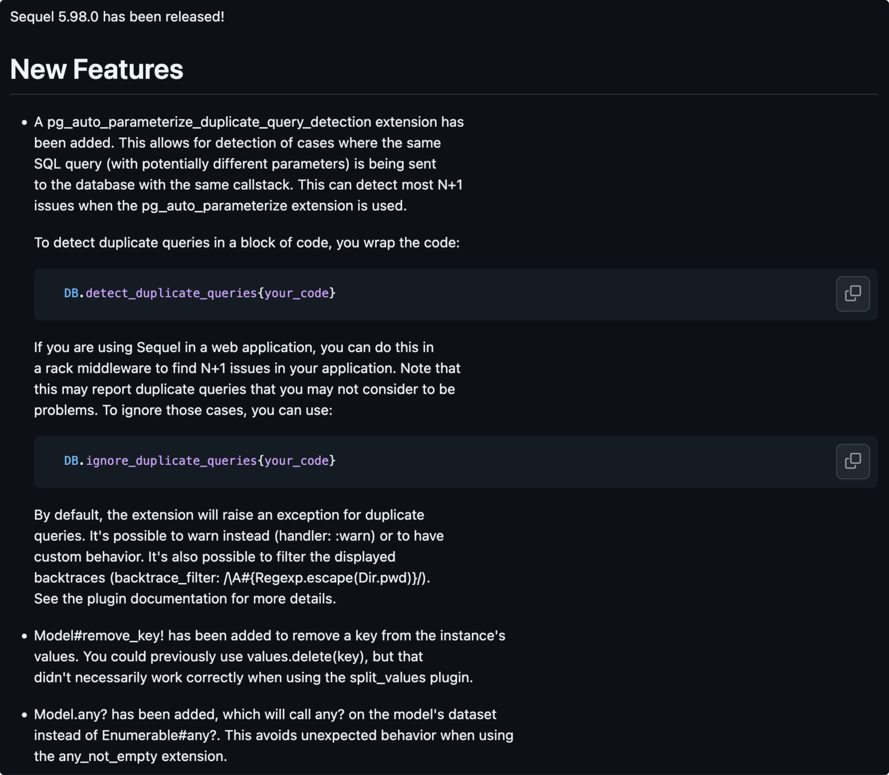Click the Sequel 5.98.0 released announcement text

[x=117, y=17]
